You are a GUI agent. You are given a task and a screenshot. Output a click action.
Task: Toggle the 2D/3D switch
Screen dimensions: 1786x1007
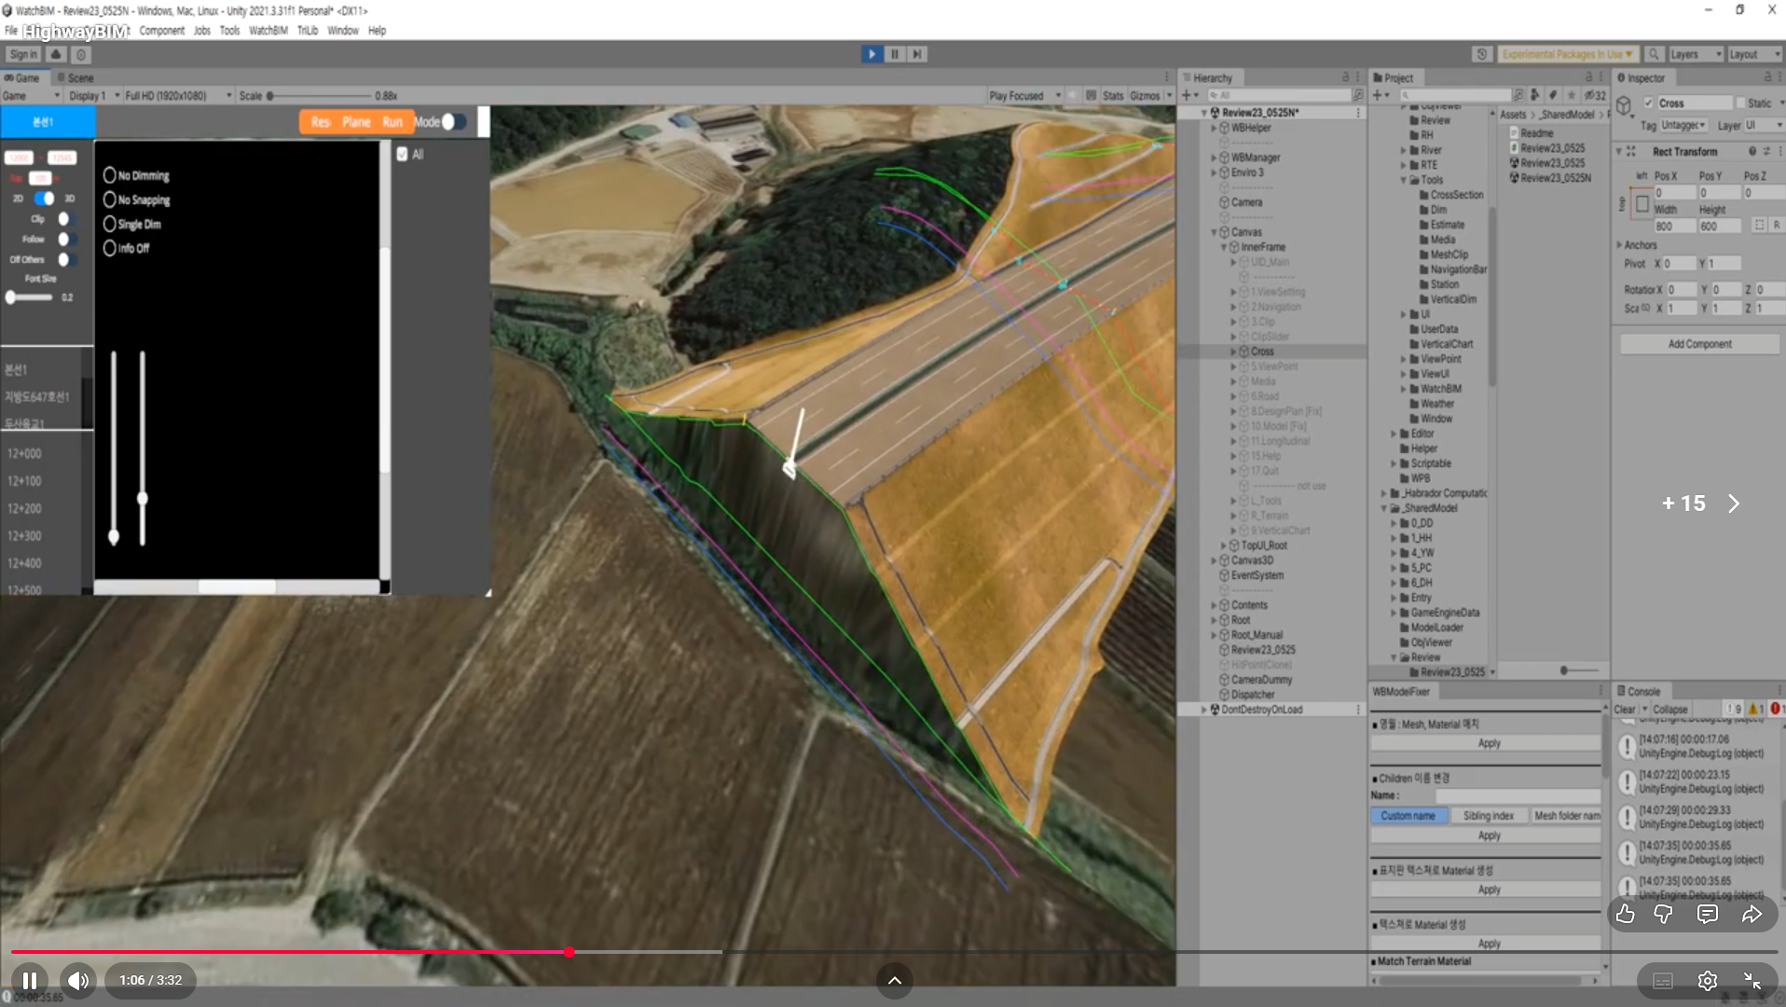click(x=44, y=199)
